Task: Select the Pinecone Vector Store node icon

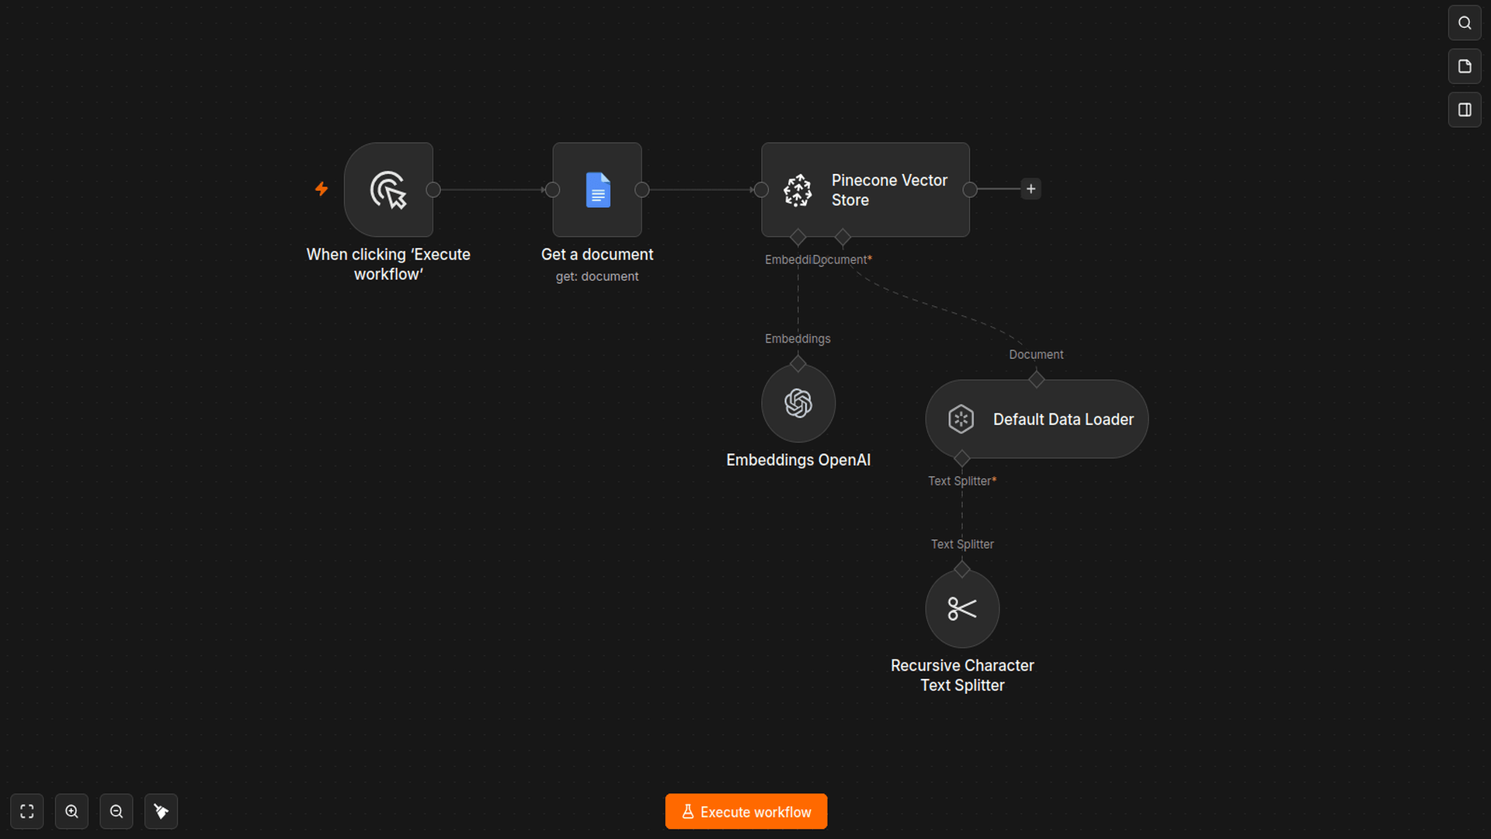Action: (x=798, y=190)
